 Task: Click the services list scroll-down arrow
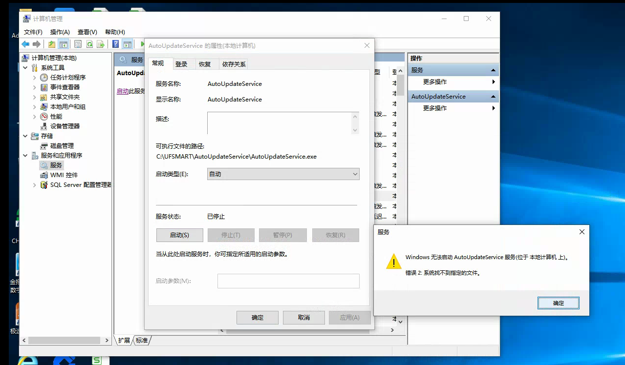400,322
